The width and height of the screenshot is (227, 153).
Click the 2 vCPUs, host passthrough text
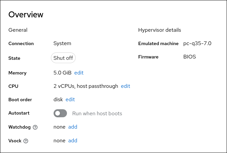[86, 86]
